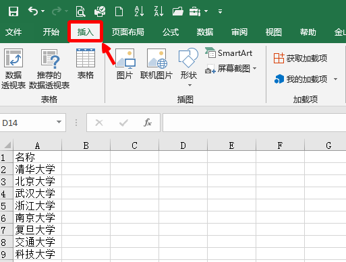The width and height of the screenshot is (346, 262).
Task: Expand the 屏幕截图 dropdown arrow
Action: [x=255, y=68]
